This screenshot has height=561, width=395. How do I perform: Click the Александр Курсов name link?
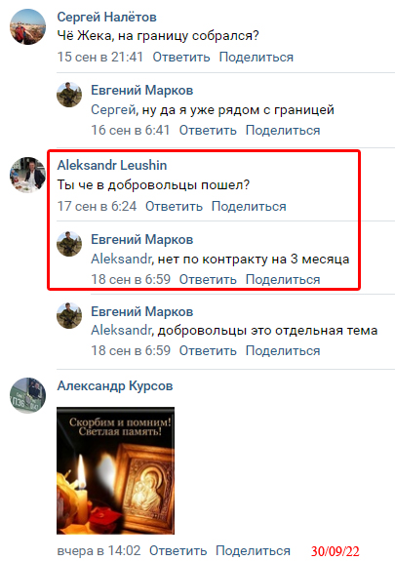115,386
